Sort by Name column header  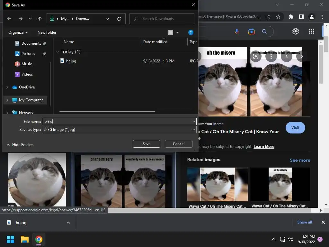coord(69,41)
